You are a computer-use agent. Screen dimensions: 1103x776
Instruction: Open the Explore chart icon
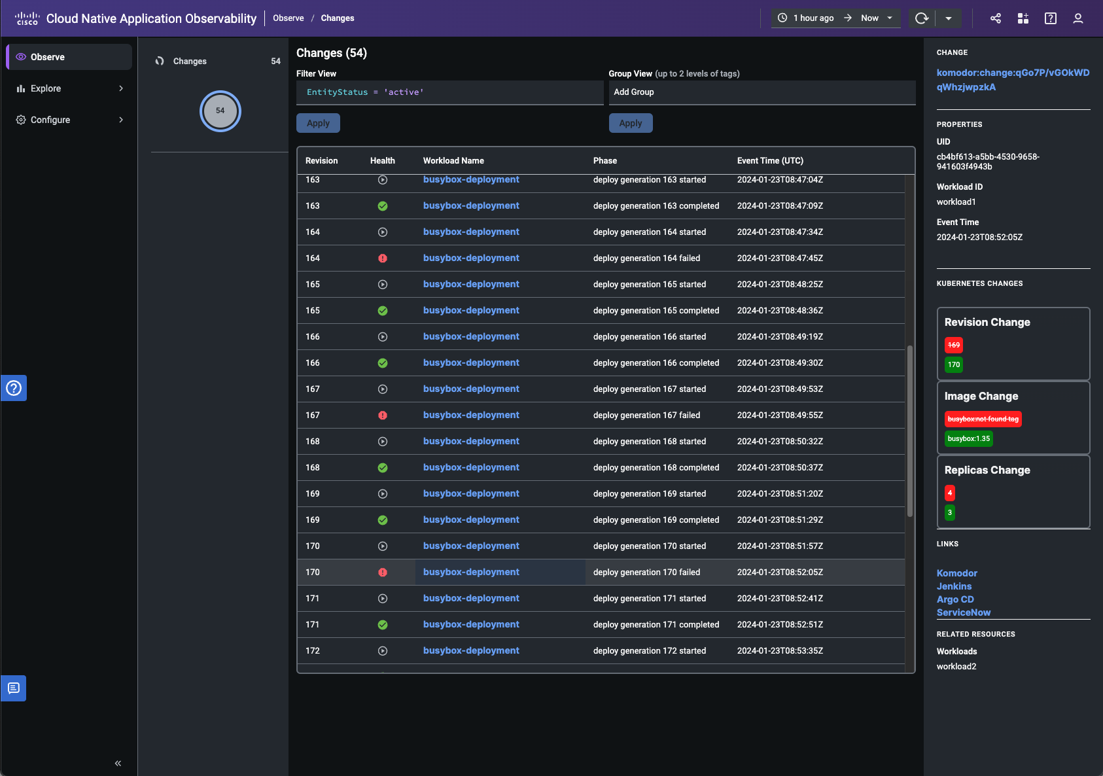tap(20, 88)
